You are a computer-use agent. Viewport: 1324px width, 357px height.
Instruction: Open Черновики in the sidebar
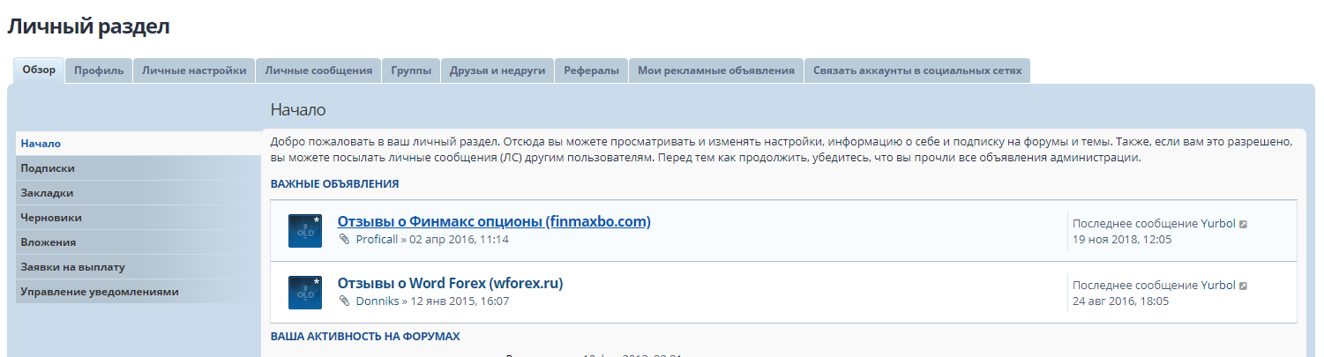click(51, 218)
